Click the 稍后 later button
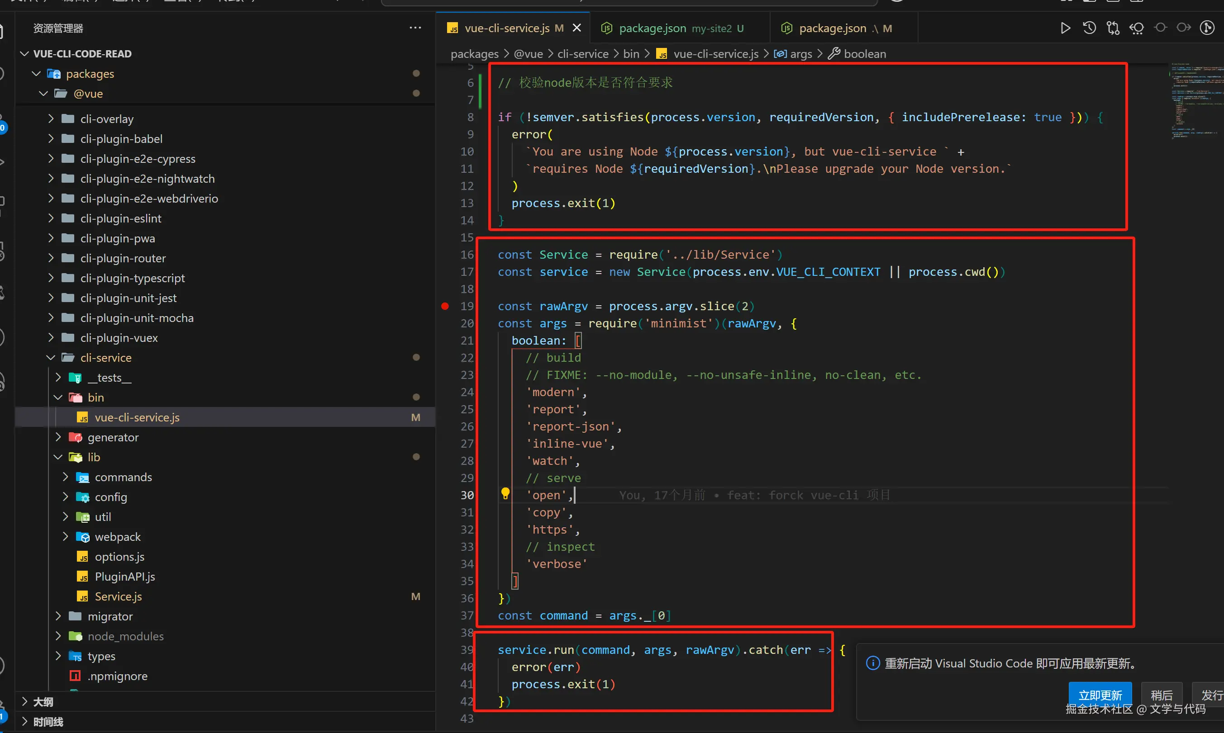 click(x=1161, y=695)
